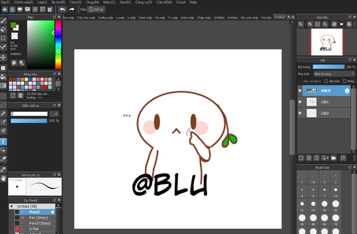Select the Text tool

3,142
